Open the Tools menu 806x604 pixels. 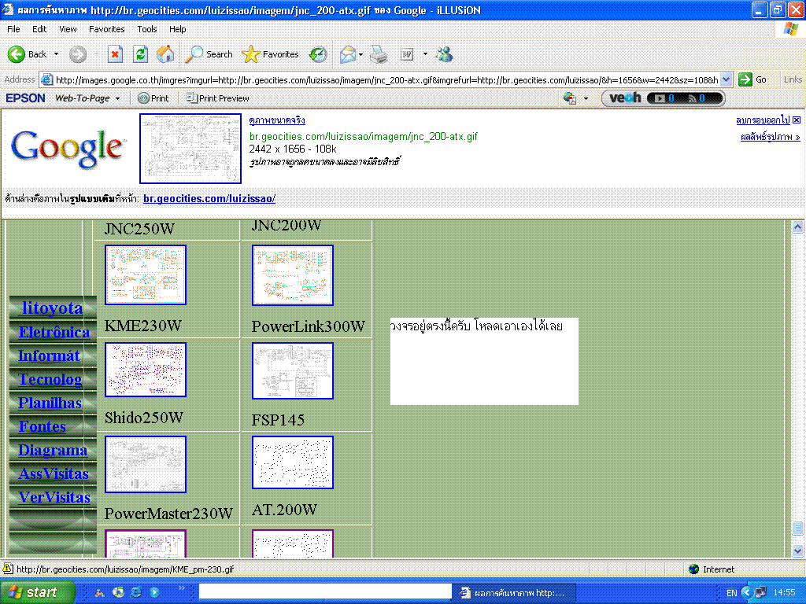point(146,29)
